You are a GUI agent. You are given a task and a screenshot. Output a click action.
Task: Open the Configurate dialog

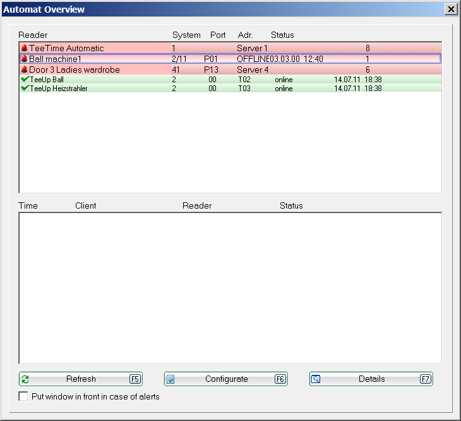(226, 379)
